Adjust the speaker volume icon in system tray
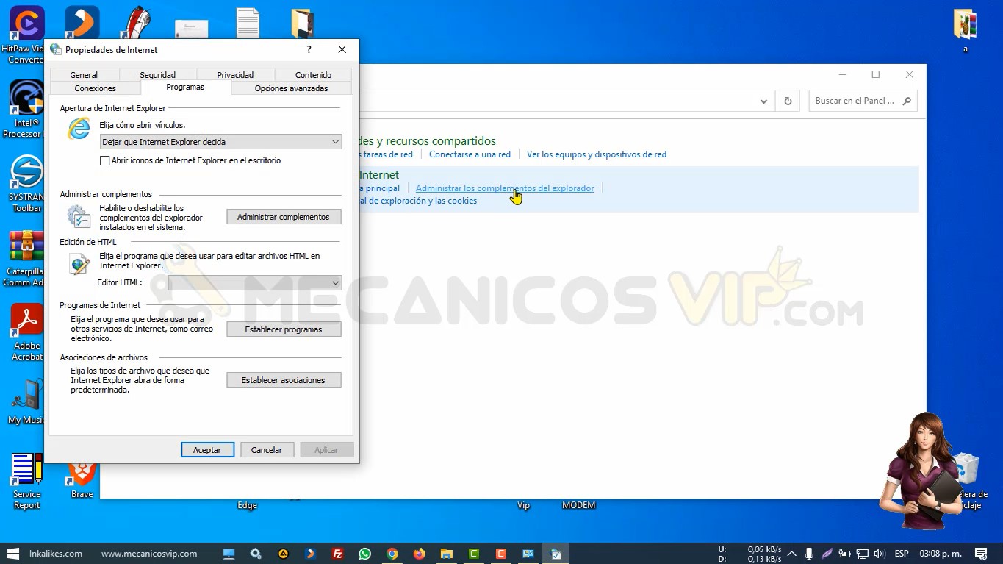The image size is (1003, 564). tap(879, 553)
